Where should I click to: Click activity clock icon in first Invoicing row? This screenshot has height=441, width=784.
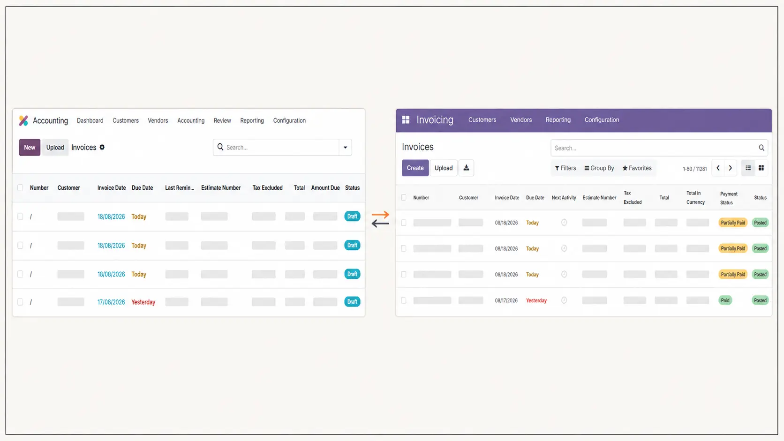(x=564, y=223)
